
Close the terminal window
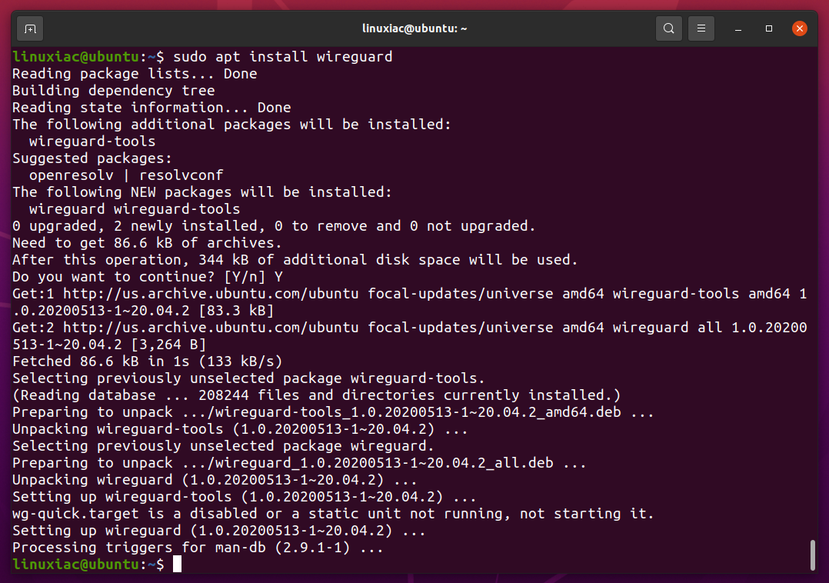pyautogui.click(x=800, y=29)
